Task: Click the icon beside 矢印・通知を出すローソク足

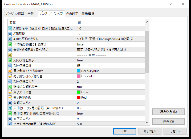Action: (x=10, y=50)
